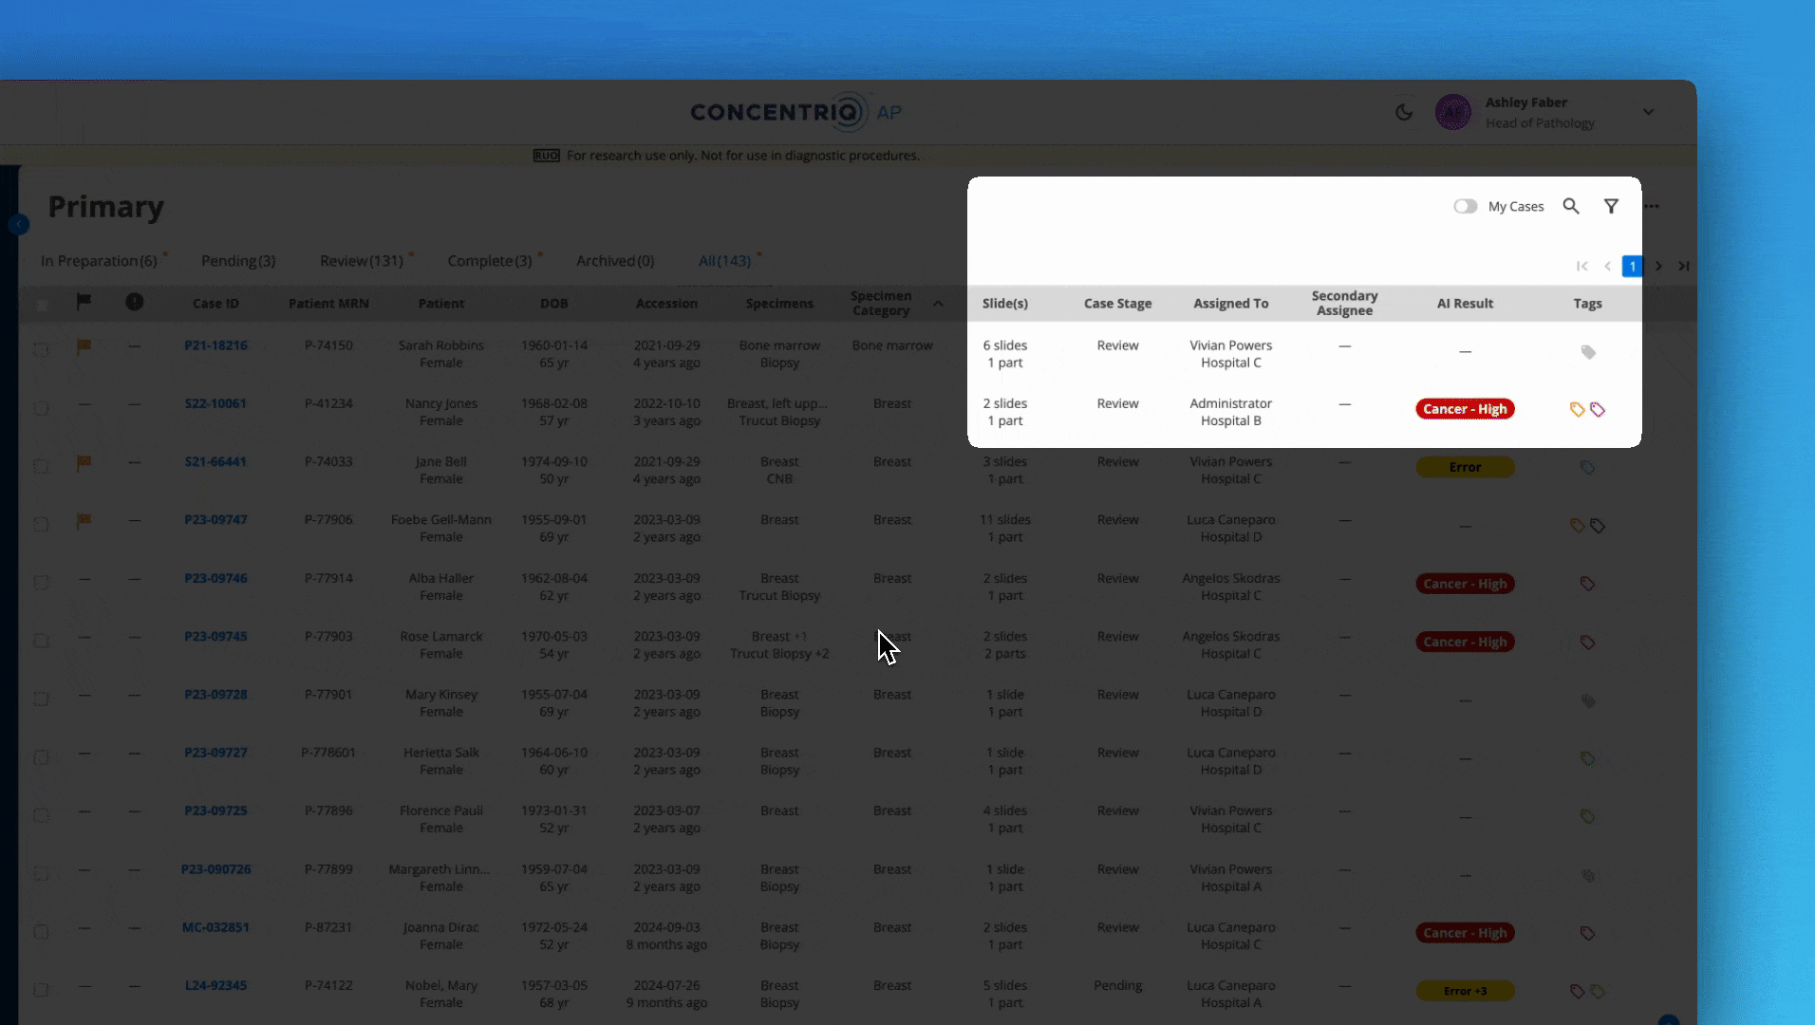Open case link MC-032851
Screen dimensions: 1815x1025
(215, 927)
